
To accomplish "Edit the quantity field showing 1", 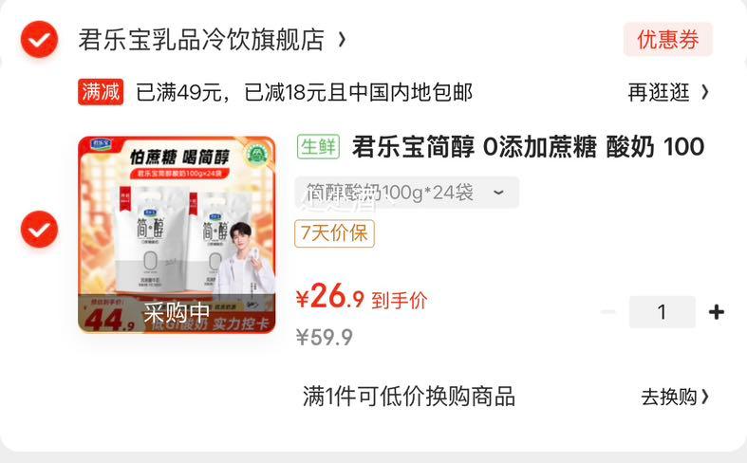I will pyautogui.click(x=663, y=312).
